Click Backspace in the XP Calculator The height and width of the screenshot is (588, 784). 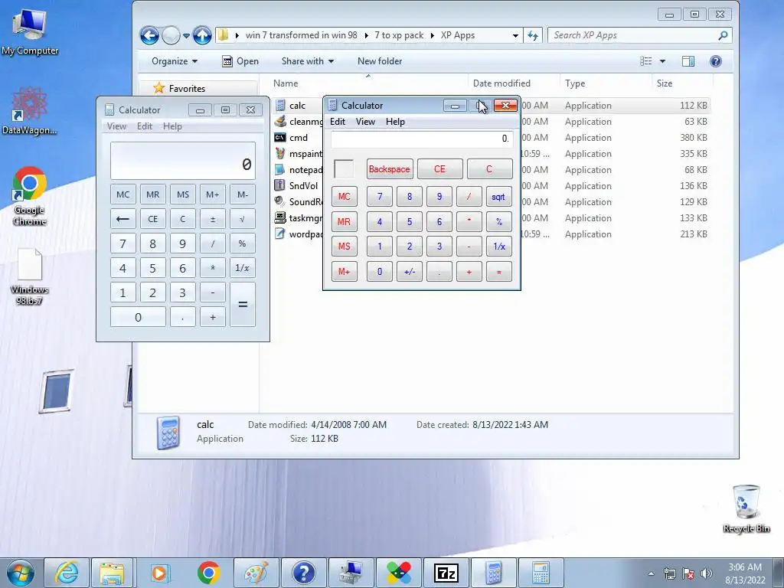point(390,169)
